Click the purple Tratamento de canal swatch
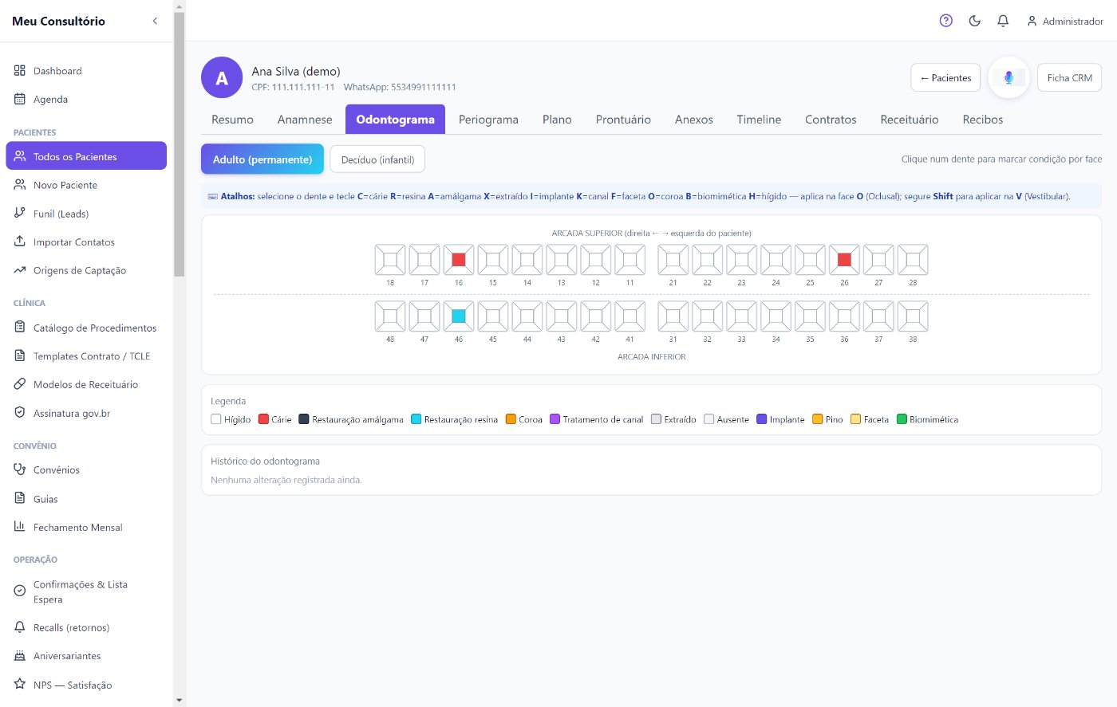The image size is (1117, 707). pyautogui.click(x=555, y=419)
